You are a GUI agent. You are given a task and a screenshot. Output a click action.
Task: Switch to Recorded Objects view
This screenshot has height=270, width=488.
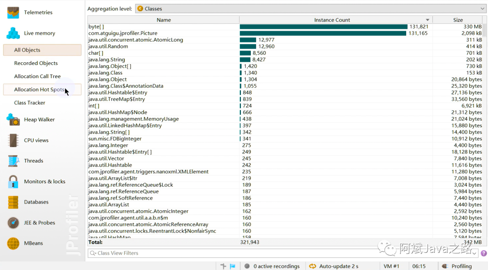click(x=36, y=63)
